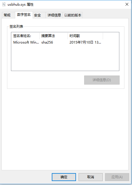Confirm with the 确定 button
The image size is (132, 185).
[x=64, y=177]
